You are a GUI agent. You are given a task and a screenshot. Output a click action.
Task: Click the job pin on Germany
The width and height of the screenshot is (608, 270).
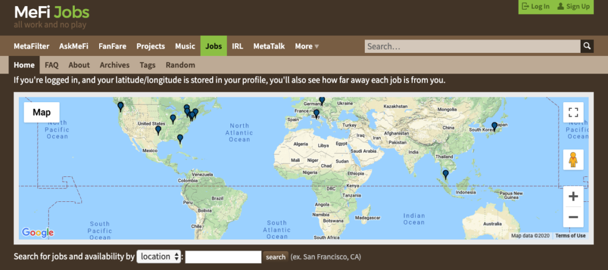click(322, 100)
